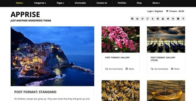Click the arrow icon beside More under Gallery (Tiled)
Image resolution: width=196 pixels, height=101 pixels.
[x=172, y=69]
